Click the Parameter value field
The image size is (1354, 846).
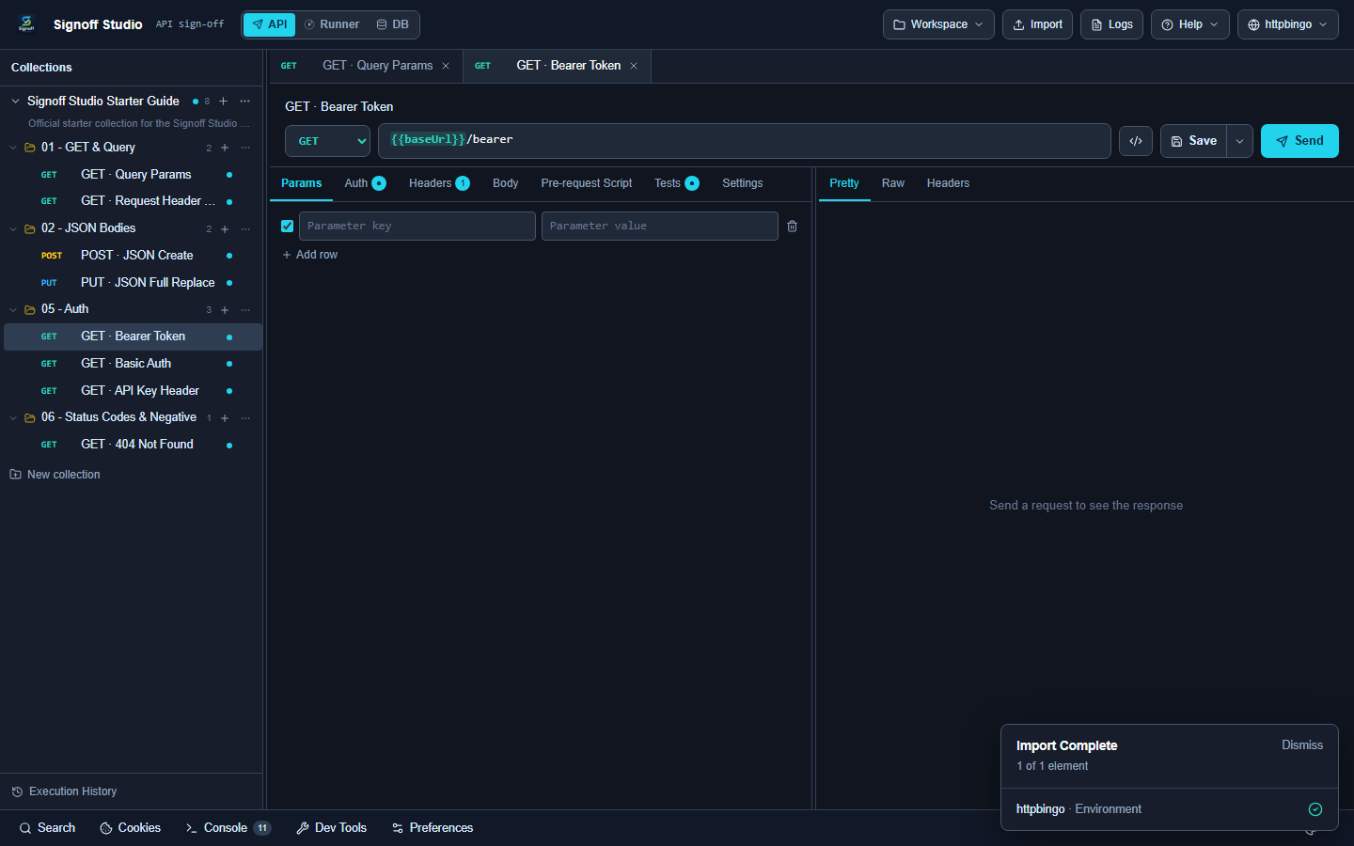(x=660, y=227)
